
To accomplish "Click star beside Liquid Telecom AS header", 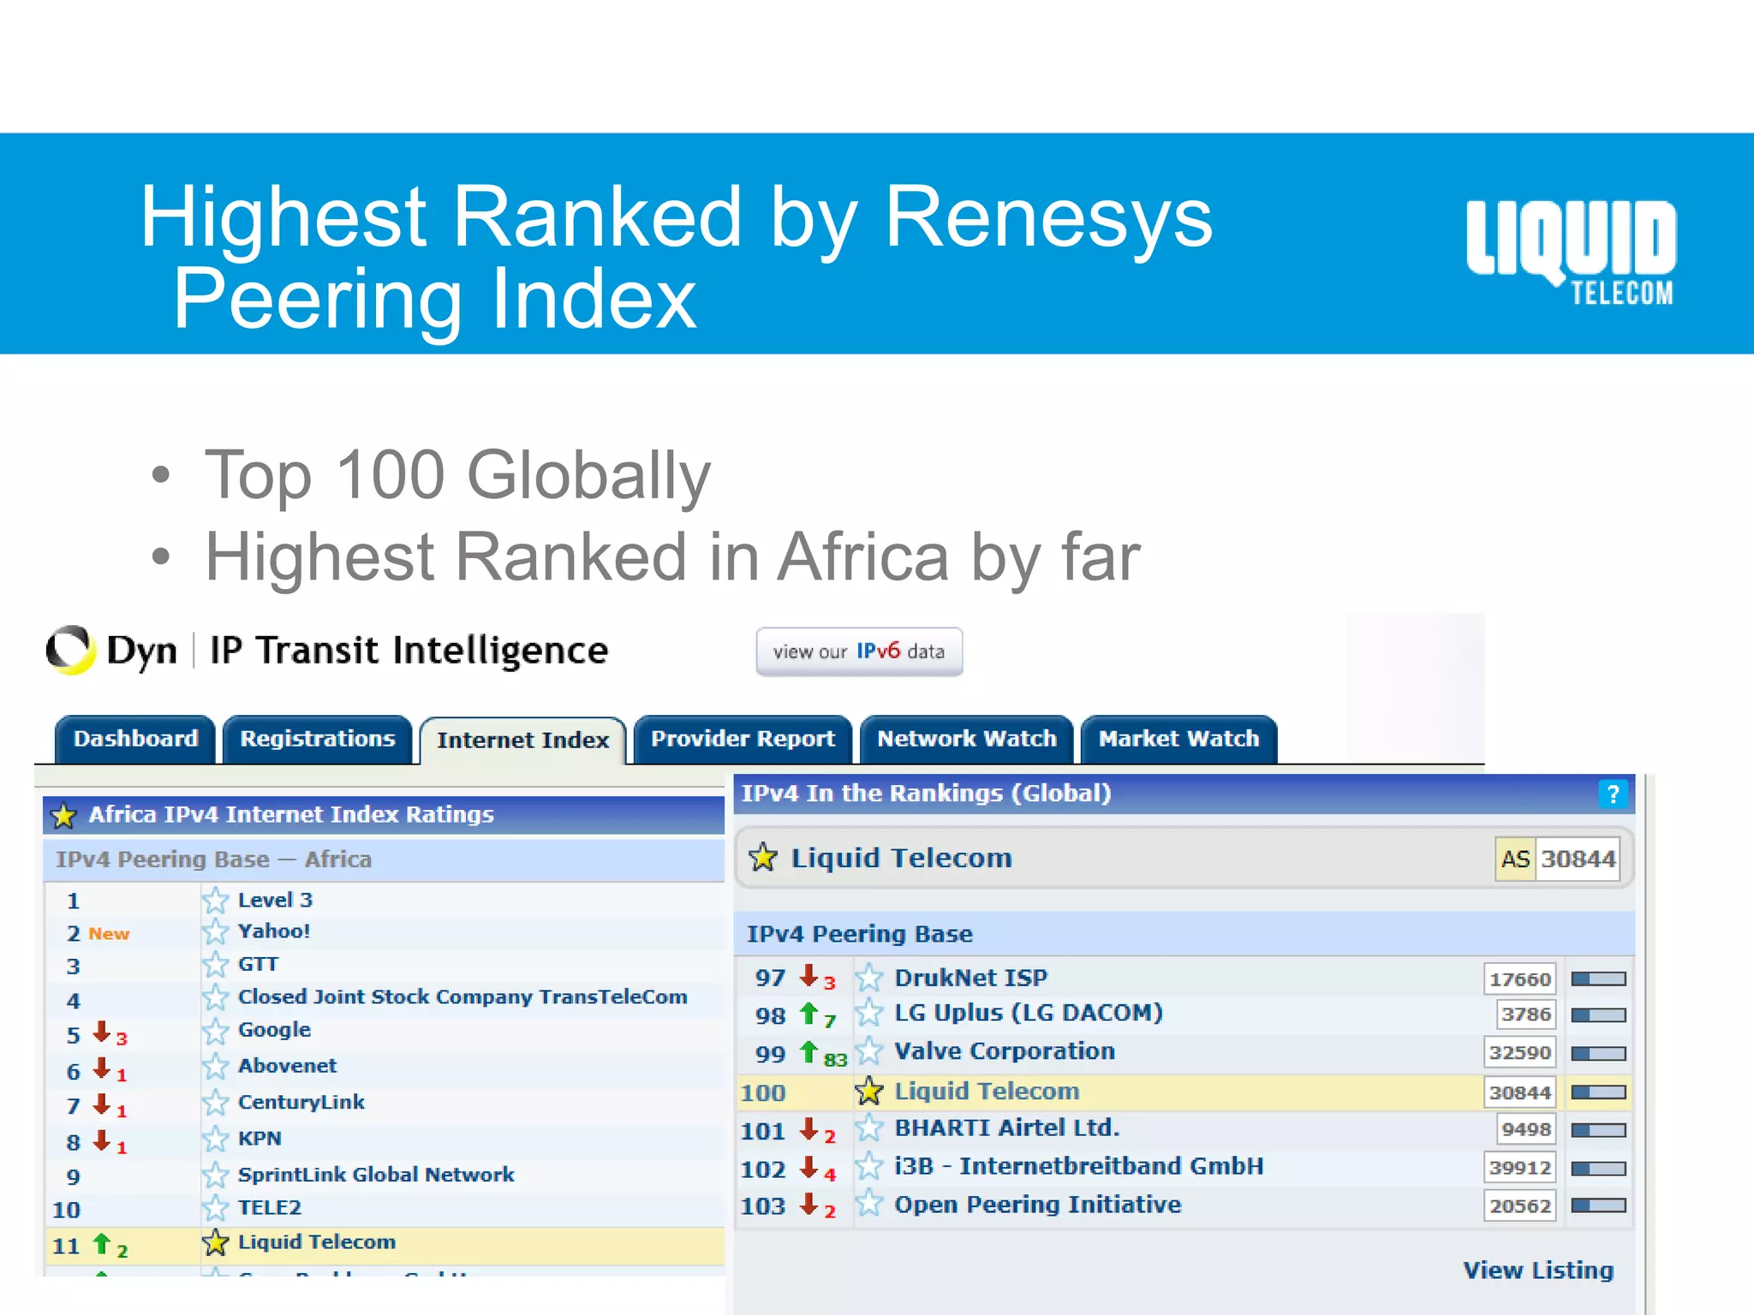I will click(x=762, y=857).
